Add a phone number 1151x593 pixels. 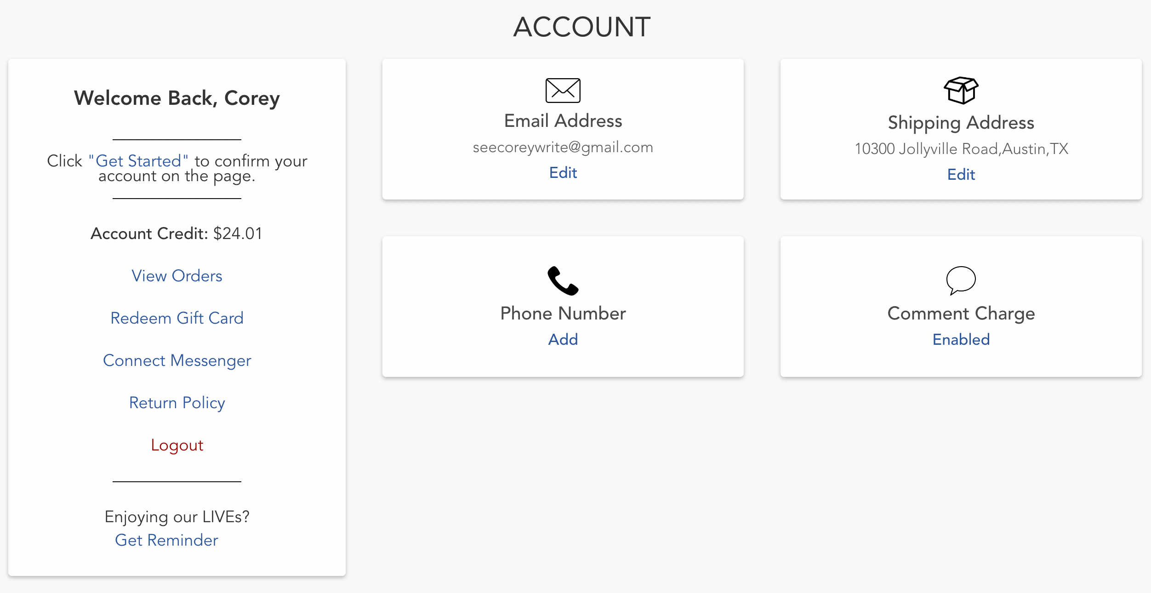pos(563,339)
